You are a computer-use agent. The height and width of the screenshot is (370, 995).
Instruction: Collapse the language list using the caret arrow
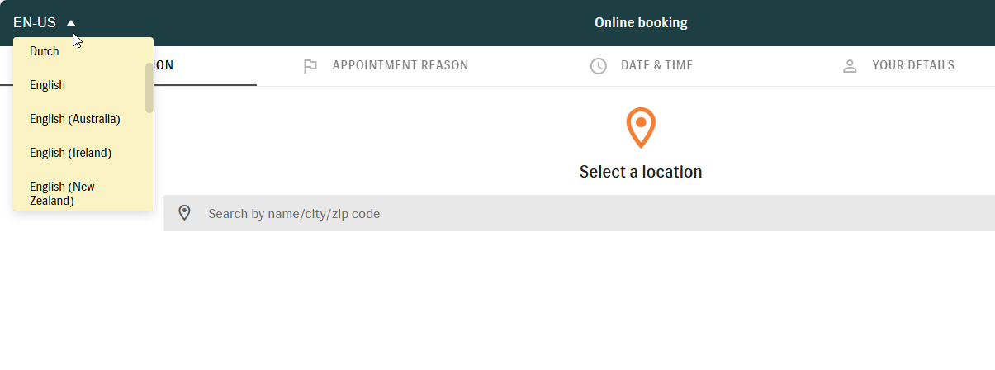point(71,23)
